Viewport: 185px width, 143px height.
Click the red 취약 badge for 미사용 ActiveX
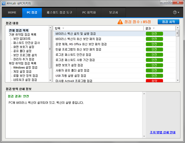[x=154, y=81]
